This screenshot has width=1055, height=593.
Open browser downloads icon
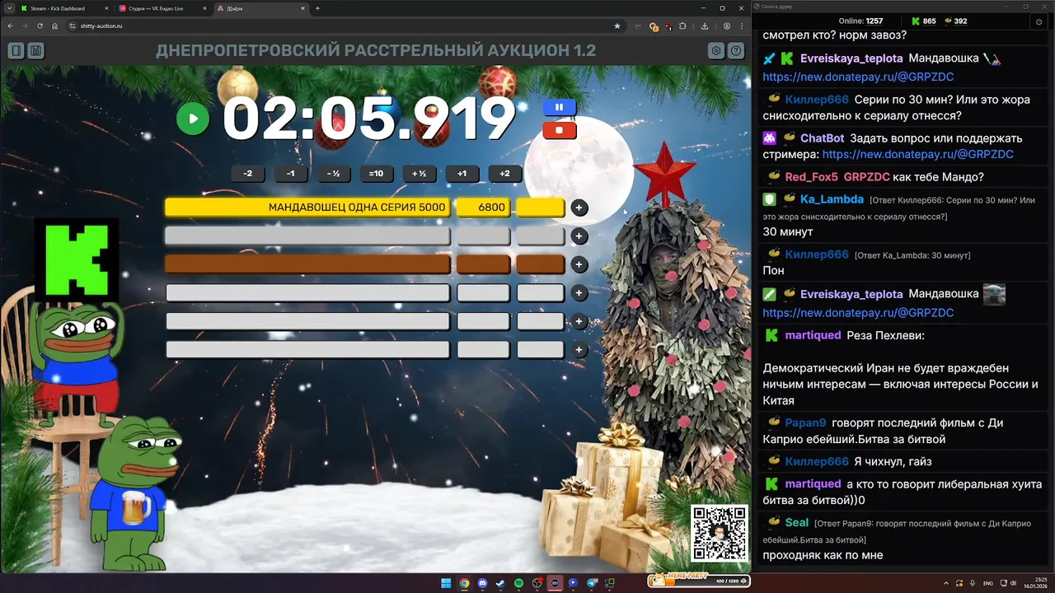pyautogui.click(x=705, y=26)
